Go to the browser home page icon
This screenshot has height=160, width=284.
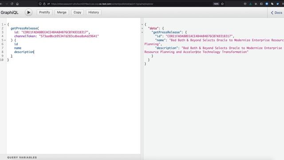[17, 4]
